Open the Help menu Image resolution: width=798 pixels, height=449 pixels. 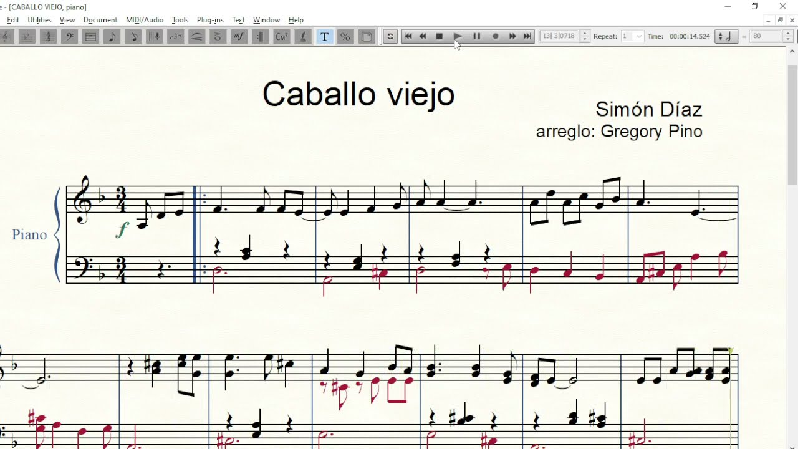296,20
